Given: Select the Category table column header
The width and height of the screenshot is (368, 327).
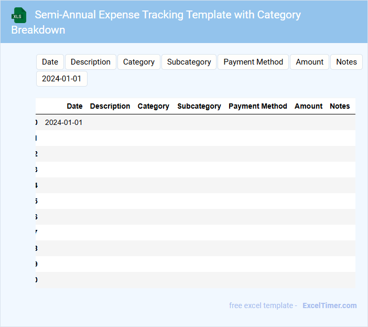Looking at the screenshot, I should (x=153, y=106).
